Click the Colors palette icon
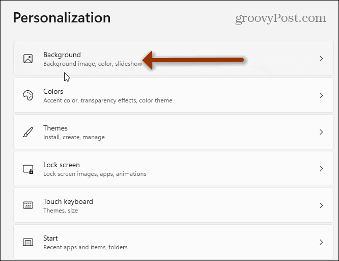The height and width of the screenshot is (261, 339). pyautogui.click(x=28, y=95)
